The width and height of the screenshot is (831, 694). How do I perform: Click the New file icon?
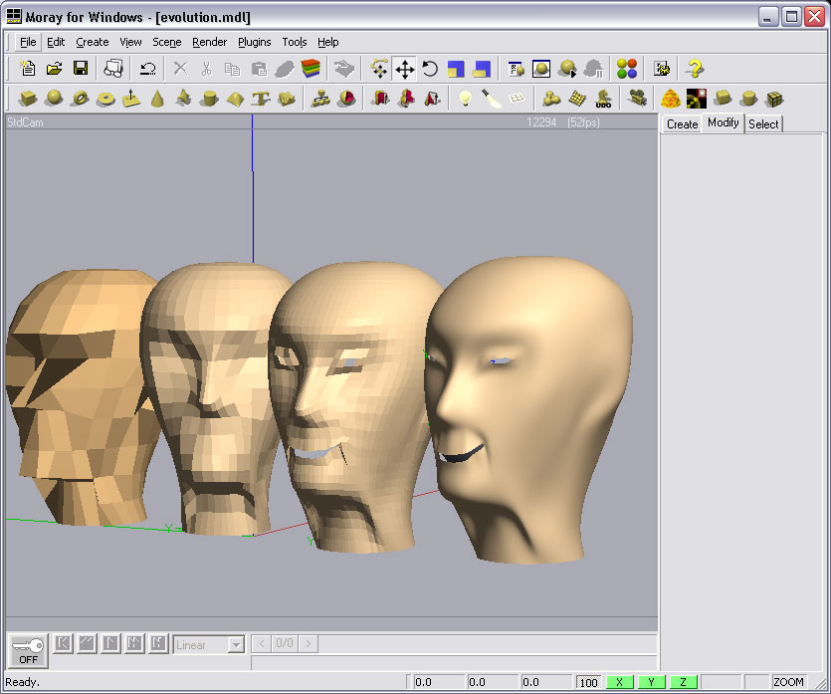[x=28, y=68]
